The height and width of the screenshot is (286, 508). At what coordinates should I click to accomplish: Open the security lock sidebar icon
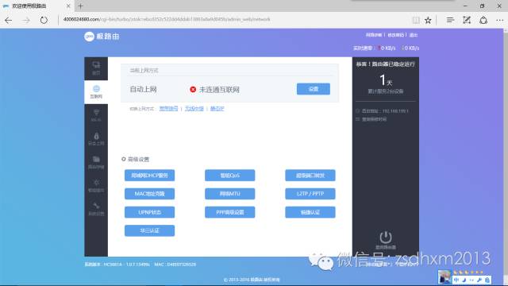96,139
